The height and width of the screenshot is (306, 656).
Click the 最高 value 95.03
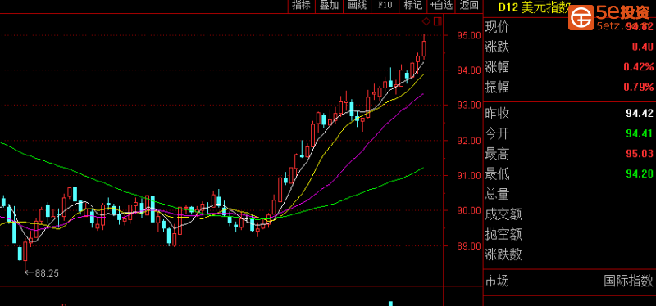click(x=640, y=154)
